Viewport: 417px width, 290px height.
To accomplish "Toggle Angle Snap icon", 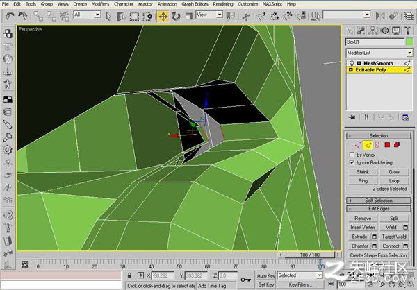I will [x=275, y=17].
